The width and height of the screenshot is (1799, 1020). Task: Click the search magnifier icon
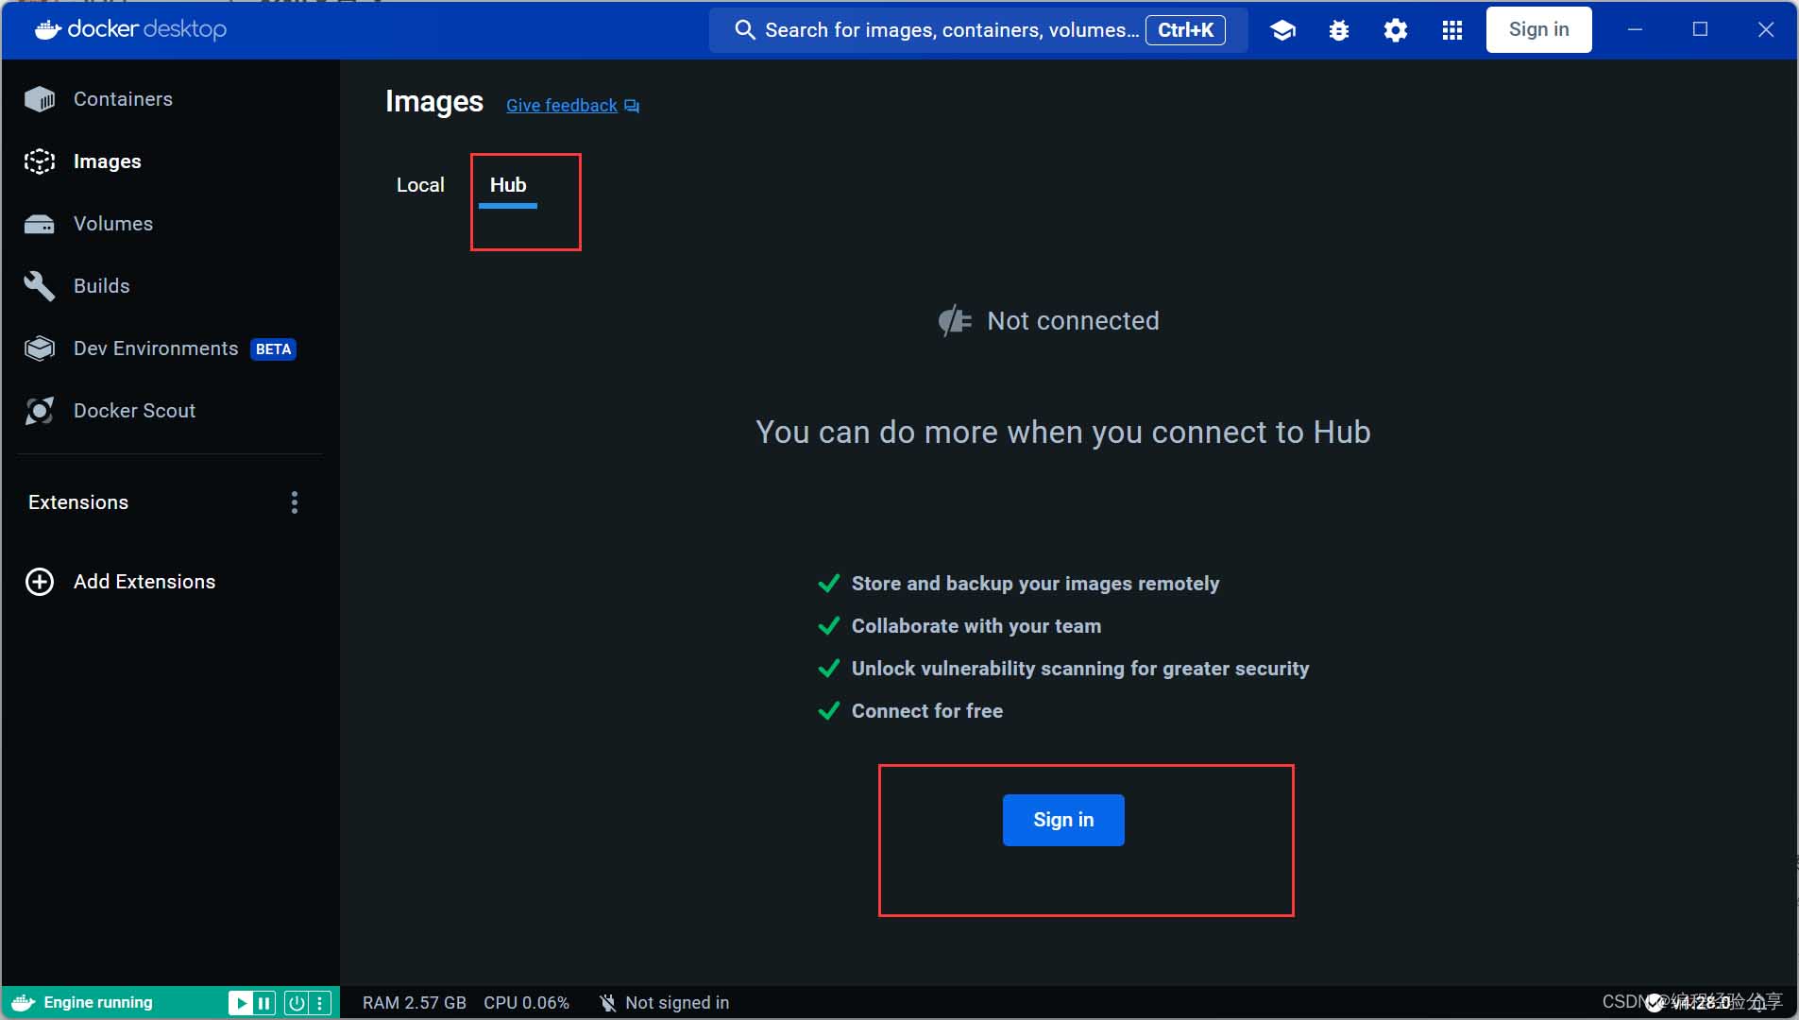click(745, 30)
